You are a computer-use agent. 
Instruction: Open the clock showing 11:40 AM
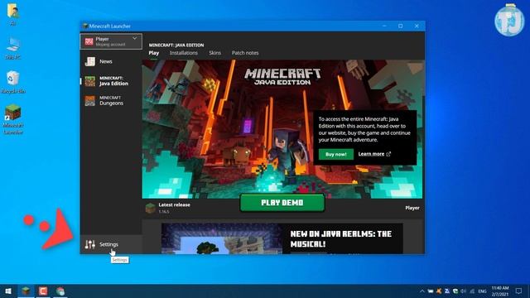500,291
